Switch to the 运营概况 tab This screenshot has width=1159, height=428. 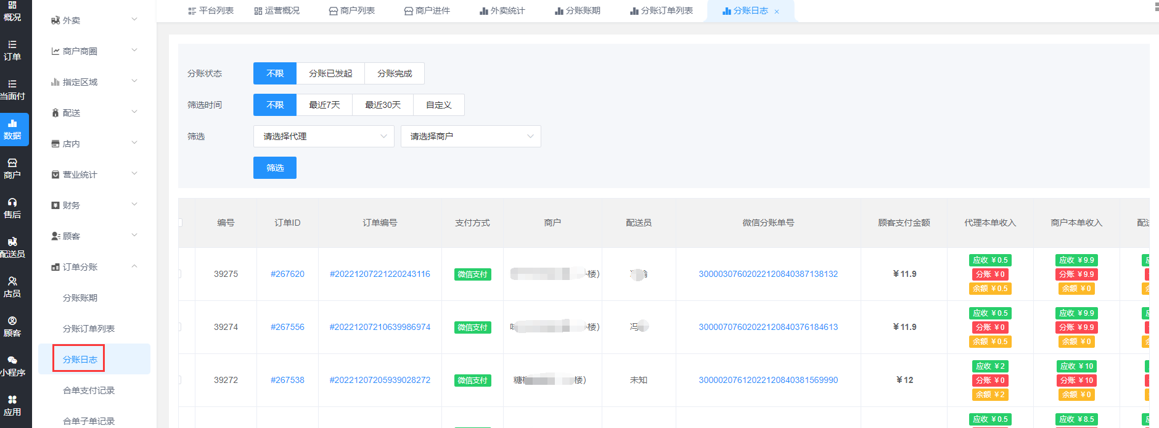(x=277, y=10)
